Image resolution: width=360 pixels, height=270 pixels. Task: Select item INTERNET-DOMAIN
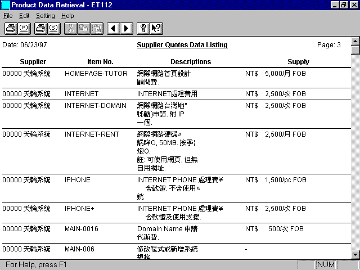point(96,106)
